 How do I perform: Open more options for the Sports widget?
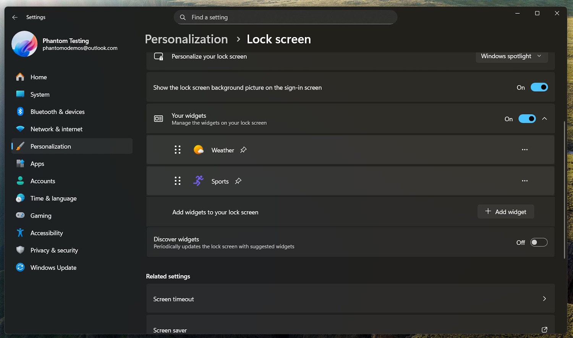[x=524, y=181]
